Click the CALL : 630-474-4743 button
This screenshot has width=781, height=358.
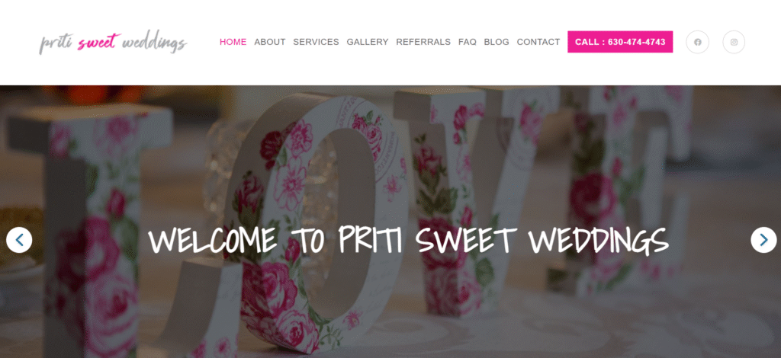[620, 42]
